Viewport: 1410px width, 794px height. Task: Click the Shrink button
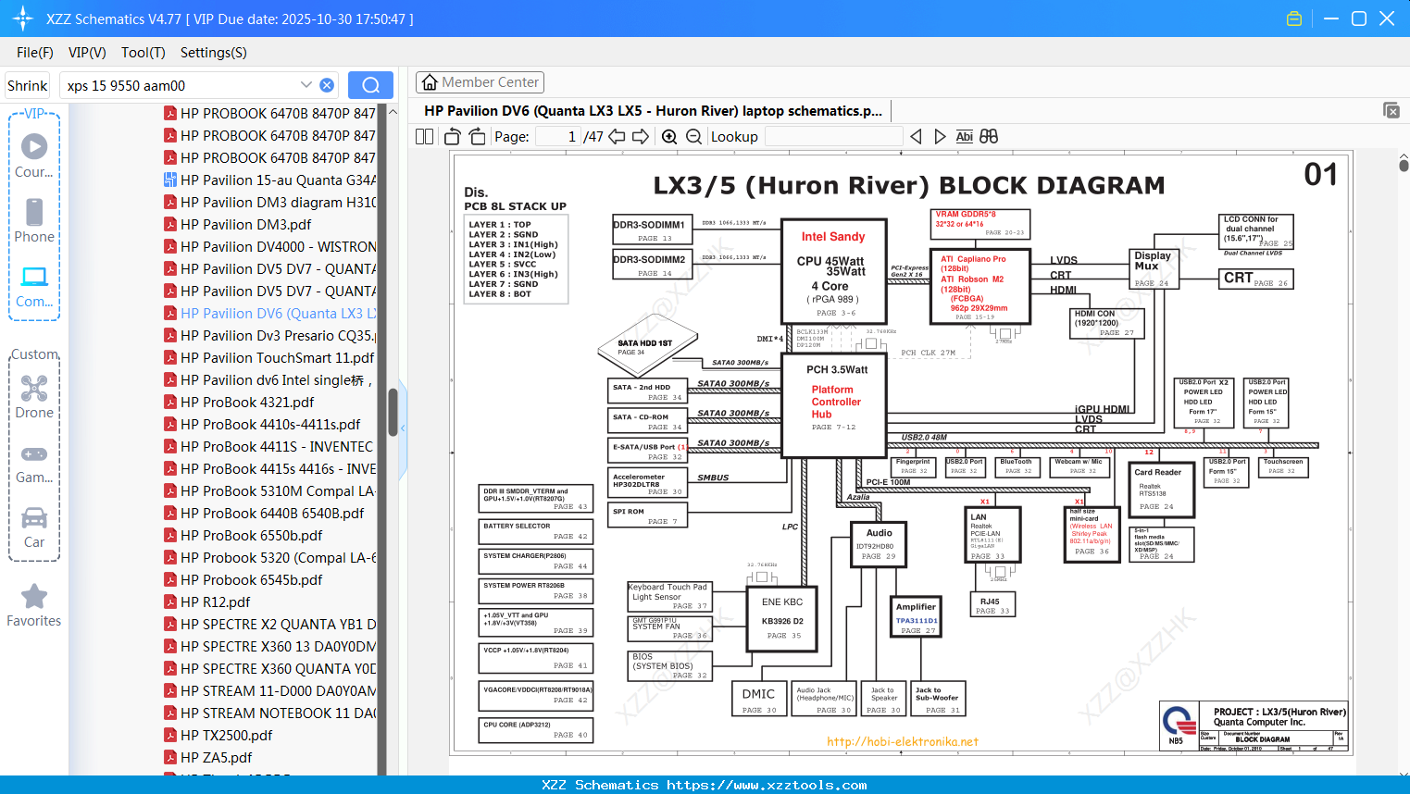point(27,85)
